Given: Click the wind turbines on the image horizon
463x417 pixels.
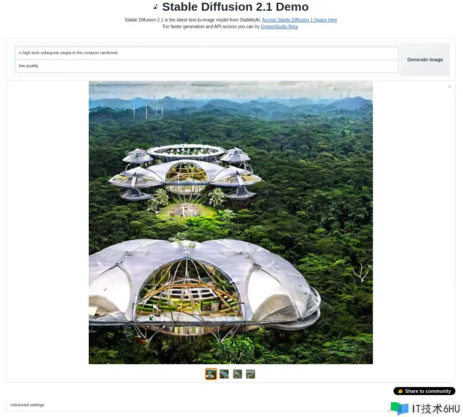Looking at the screenshot, I should pyautogui.click(x=147, y=109).
